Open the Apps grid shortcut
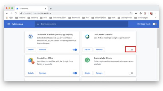The width and height of the screenshot is (163, 91). [10, 18]
